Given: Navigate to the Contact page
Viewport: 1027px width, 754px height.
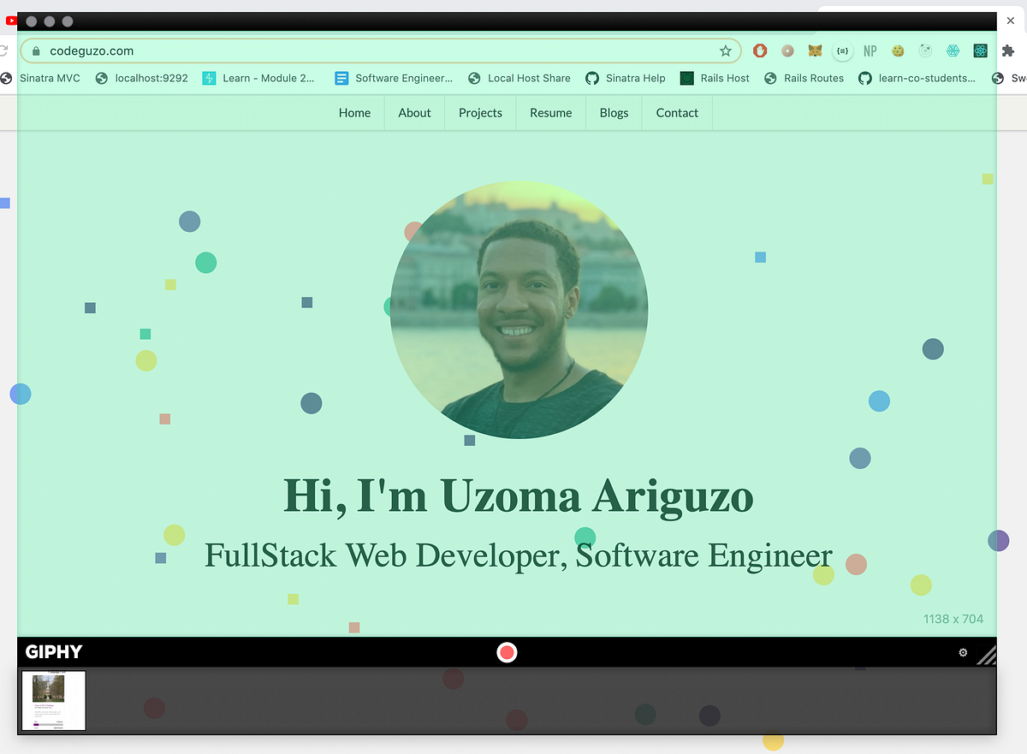Looking at the screenshot, I should click(677, 112).
